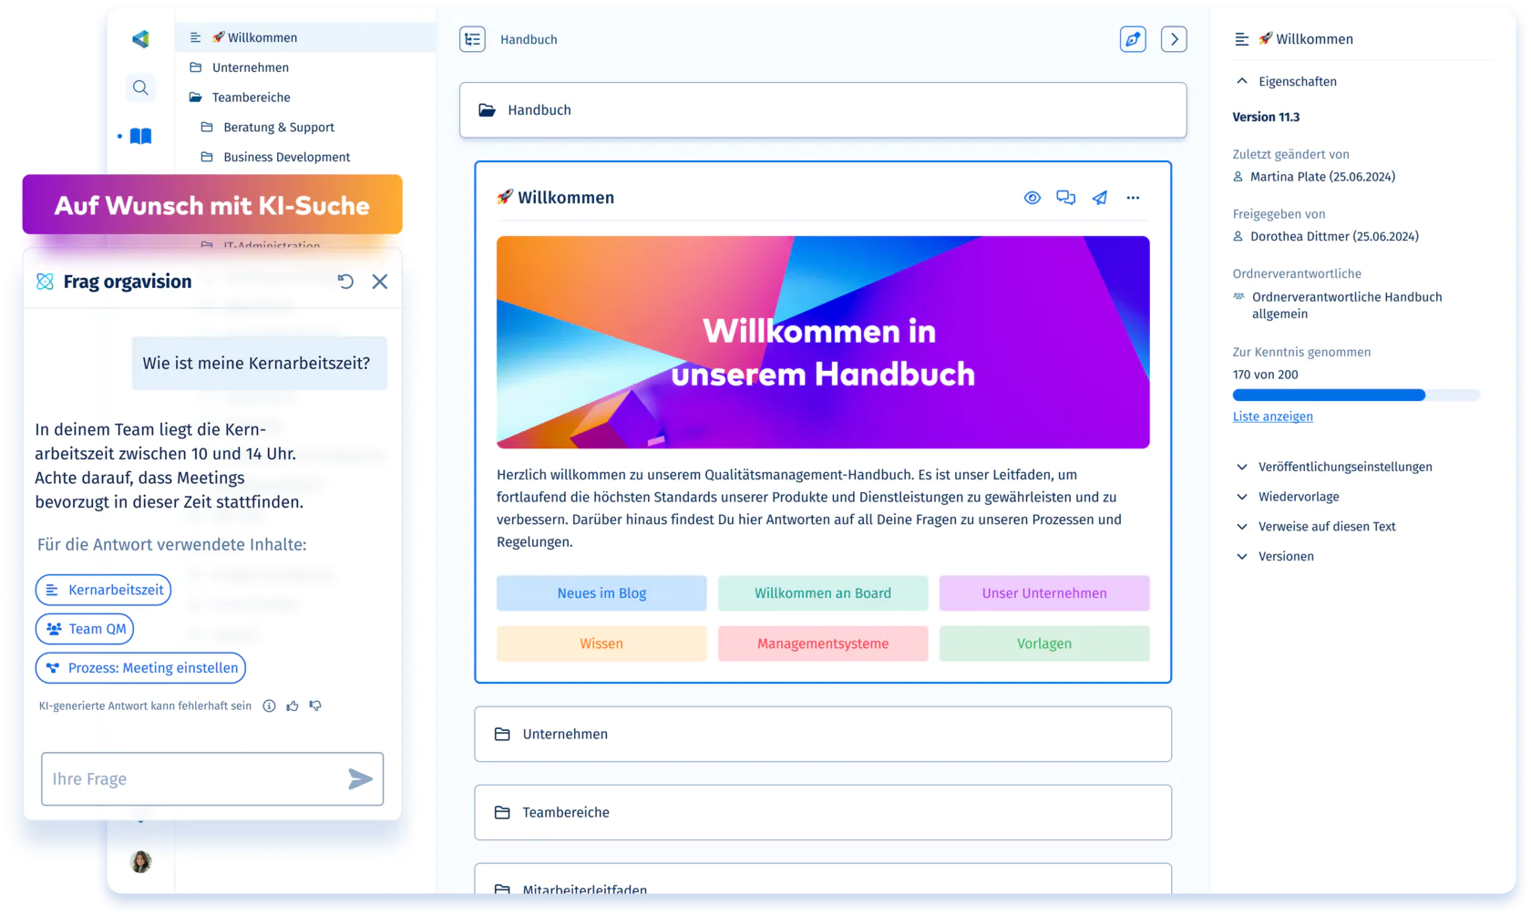Click the Zur Kenntnis genommen progress bar

pos(1355,396)
